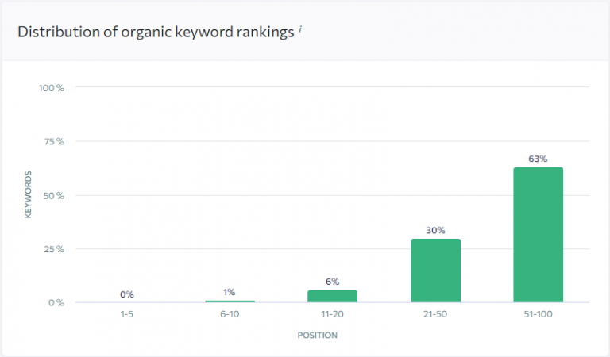
Task: Click the thin 1% bar for 6-10
Action: (x=230, y=301)
